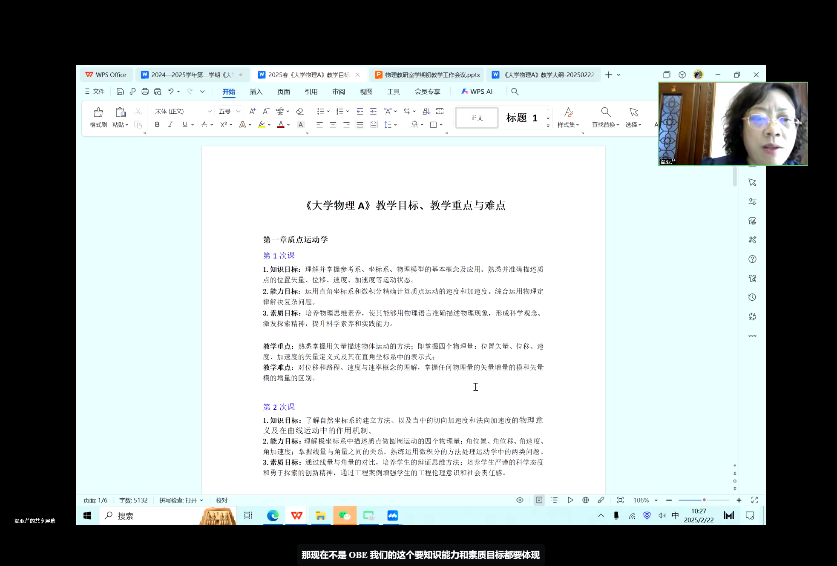This screenshot has width=837, height=566.
Task: Open the 审阅 ribbon tab
Action: coord(339,92)
